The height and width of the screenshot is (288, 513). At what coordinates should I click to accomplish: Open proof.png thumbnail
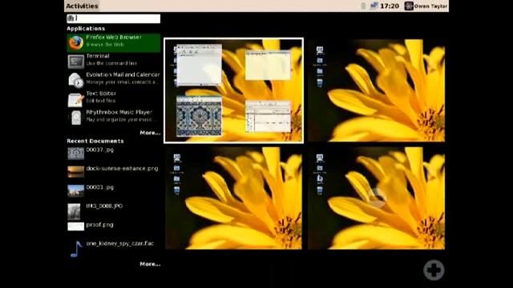(76, 226)
